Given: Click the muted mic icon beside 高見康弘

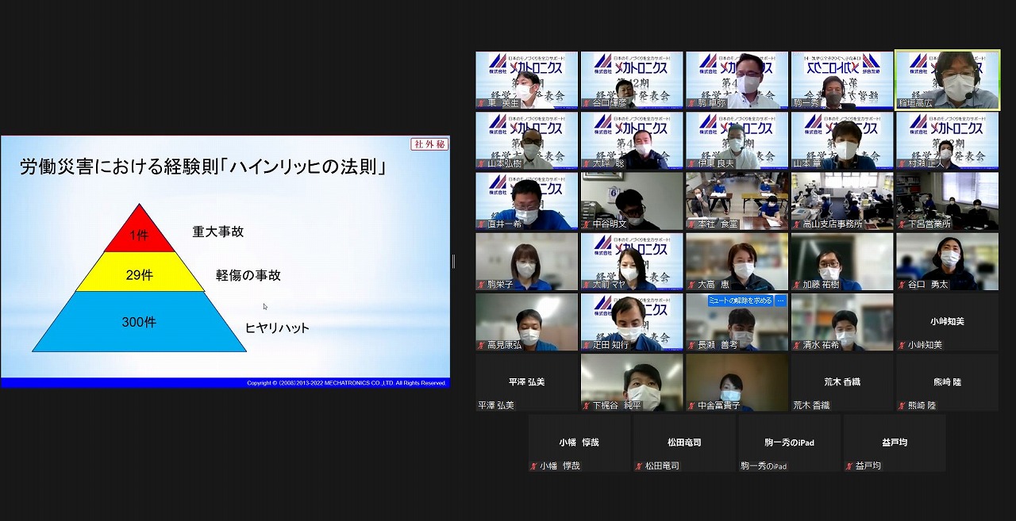Looking at the screenshot, I should (x=481, y=345).
